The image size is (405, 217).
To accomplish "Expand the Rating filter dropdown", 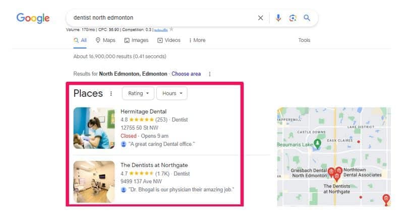I will 138,93.
